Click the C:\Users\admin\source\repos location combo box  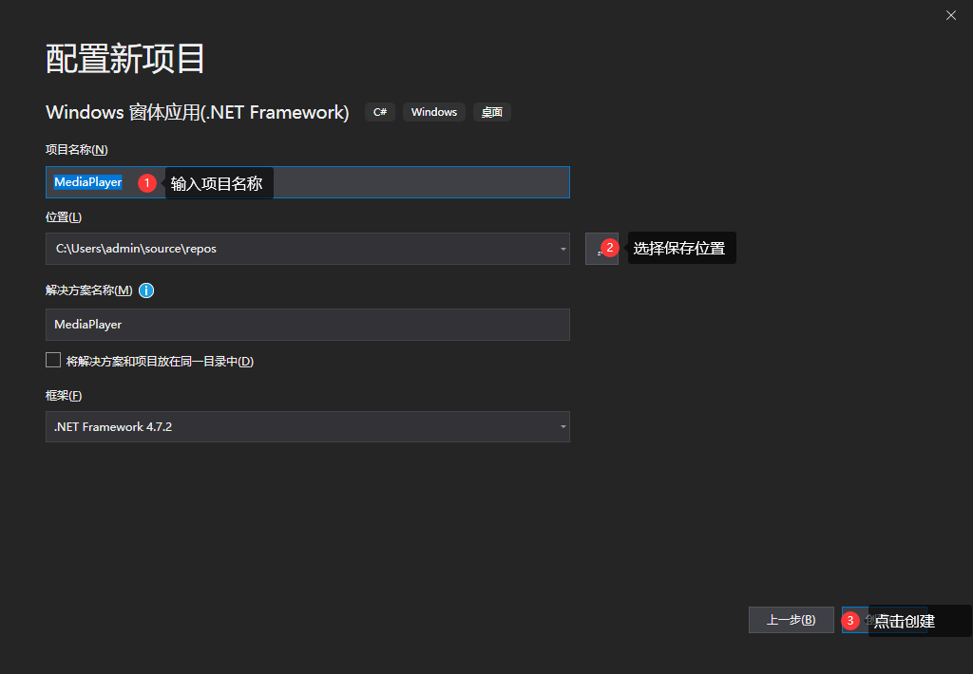[295, 249]
